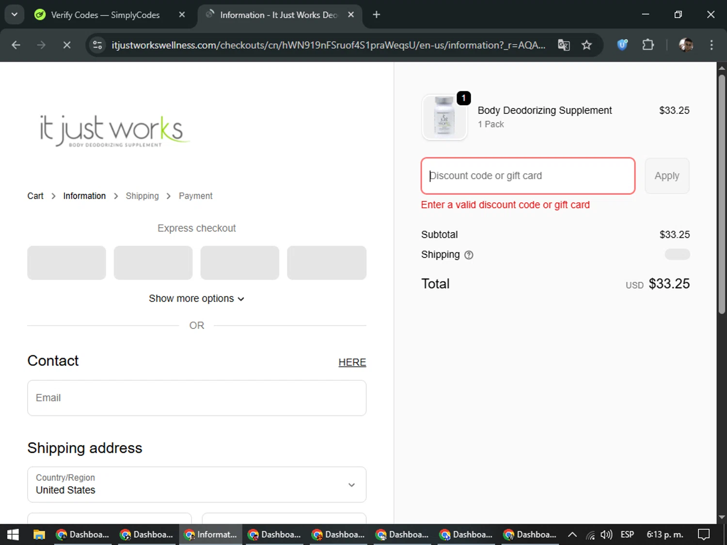Click the error text Enter a valid discount code
Viewport: 727px width, 545px height.
pos(505,205)
